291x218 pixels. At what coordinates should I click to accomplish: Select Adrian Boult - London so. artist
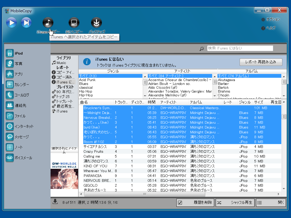[x=180, y=84]
